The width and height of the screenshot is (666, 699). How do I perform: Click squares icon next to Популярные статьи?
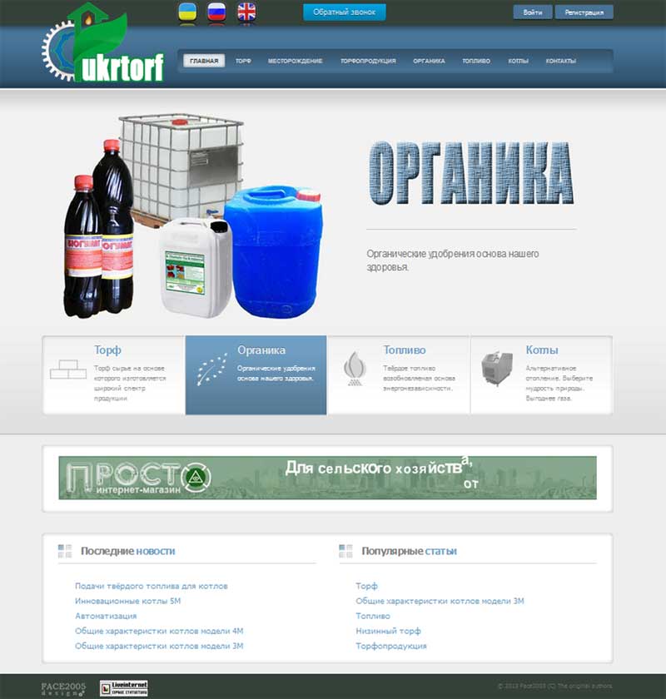(345, 551)
